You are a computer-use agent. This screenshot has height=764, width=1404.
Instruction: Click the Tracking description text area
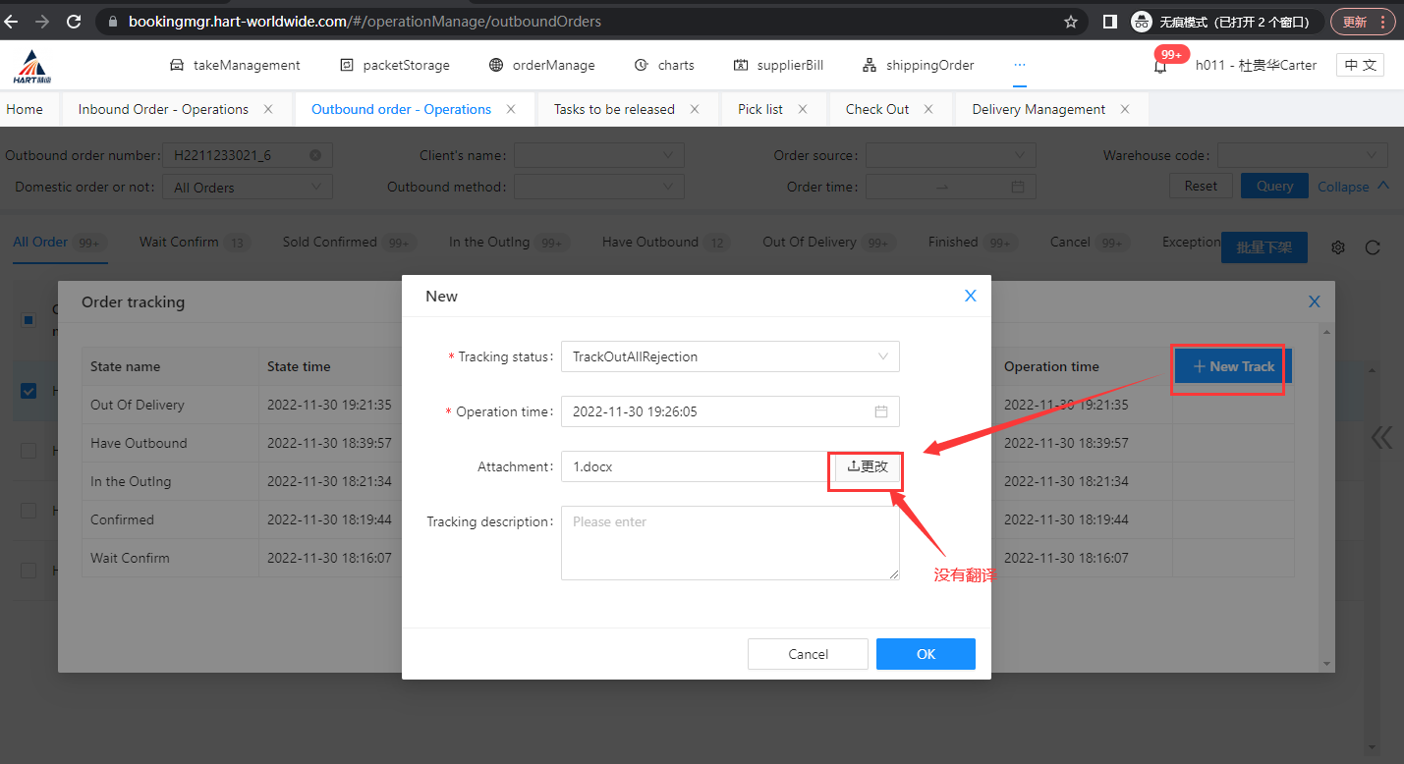click(x=730, y=543)
